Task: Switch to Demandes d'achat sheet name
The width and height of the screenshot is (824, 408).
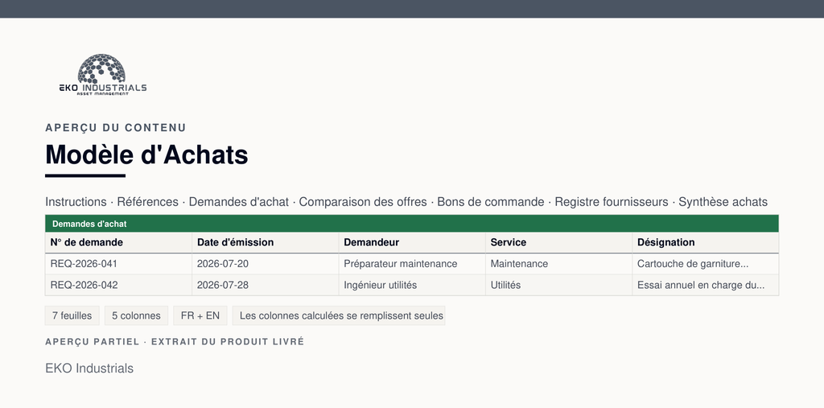Action: pos(238,202)
